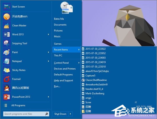Click the orange WiFi app icon

pyautogui.click(x=7, y=17)
